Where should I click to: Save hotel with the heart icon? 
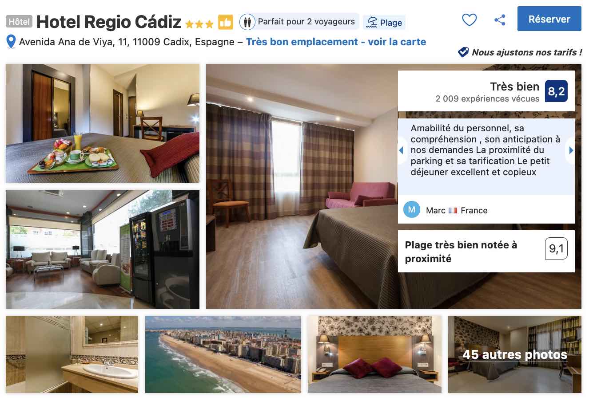469,20
